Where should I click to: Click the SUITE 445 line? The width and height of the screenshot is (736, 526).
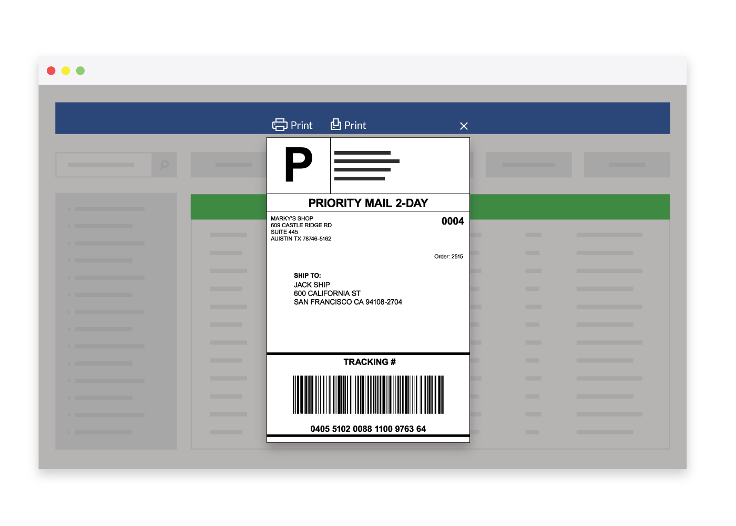284,232
